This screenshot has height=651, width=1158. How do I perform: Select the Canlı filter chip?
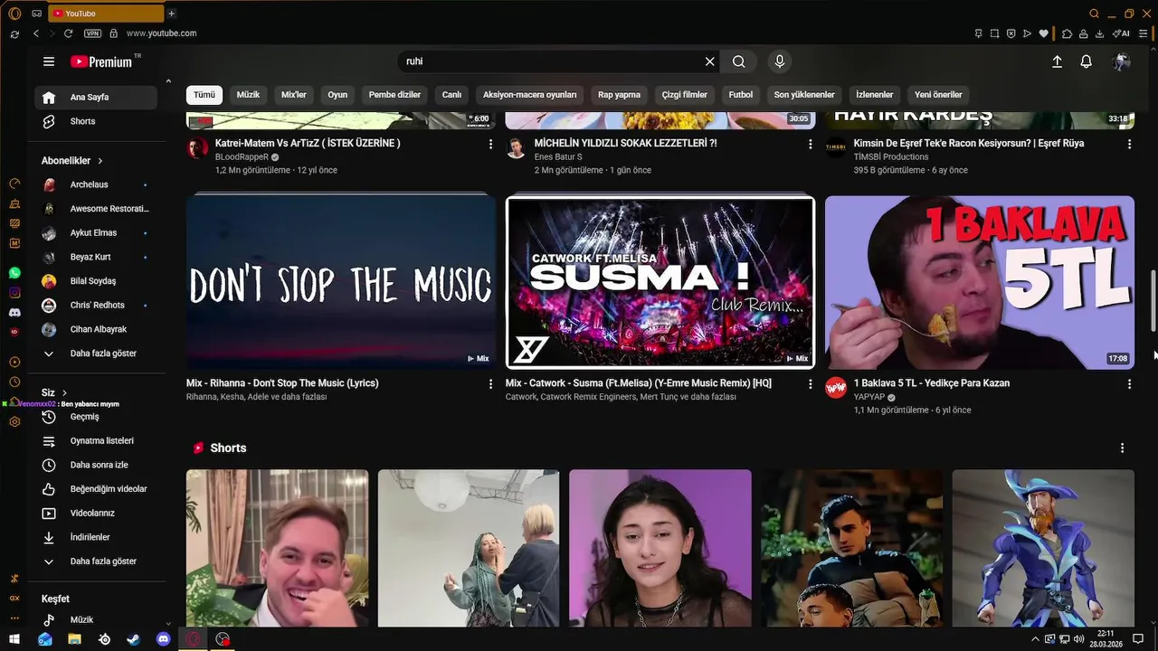click(451, 95)
